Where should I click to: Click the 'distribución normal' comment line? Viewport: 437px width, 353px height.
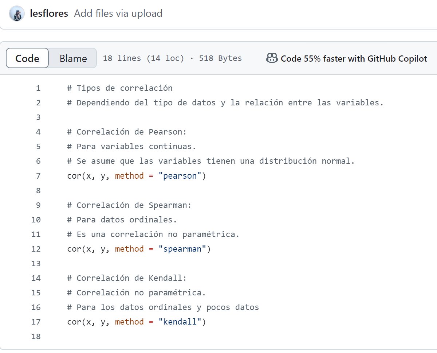pos(211,161)
